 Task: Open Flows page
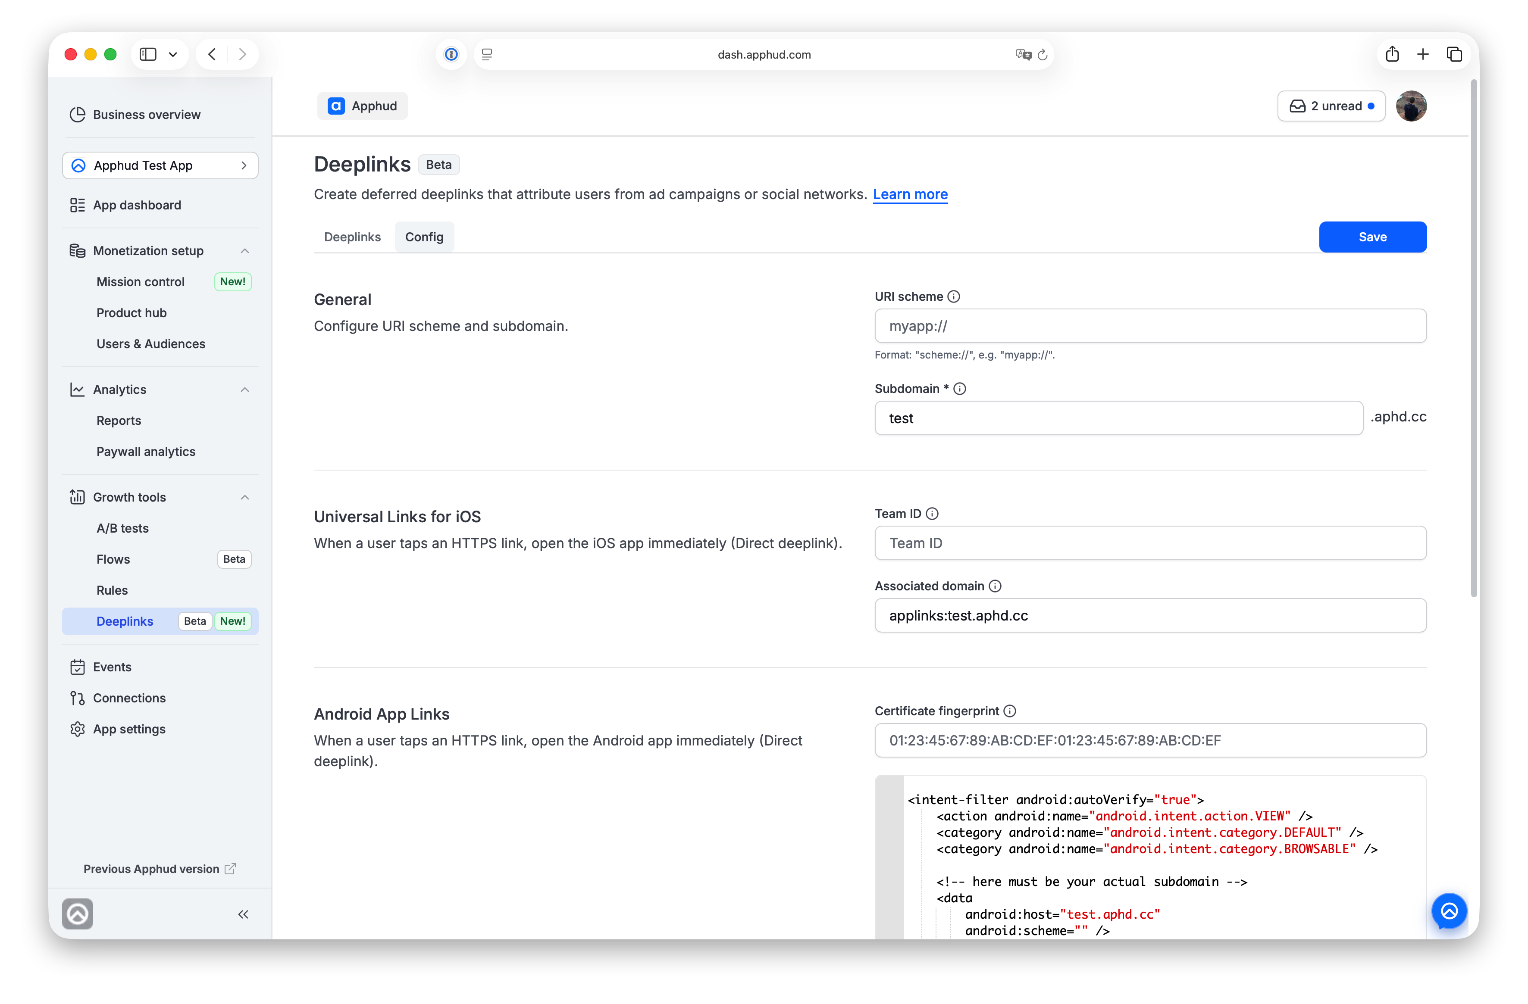tap(113, 559)
